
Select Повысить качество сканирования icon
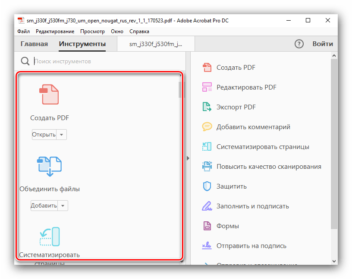(207, 167)
